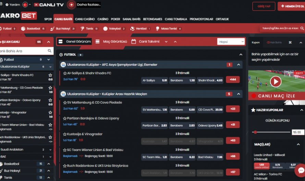Image resolution: width=305 pixels, height=181 pixels.
Task: Open the language flag dropdown
Action: (27, 5)
